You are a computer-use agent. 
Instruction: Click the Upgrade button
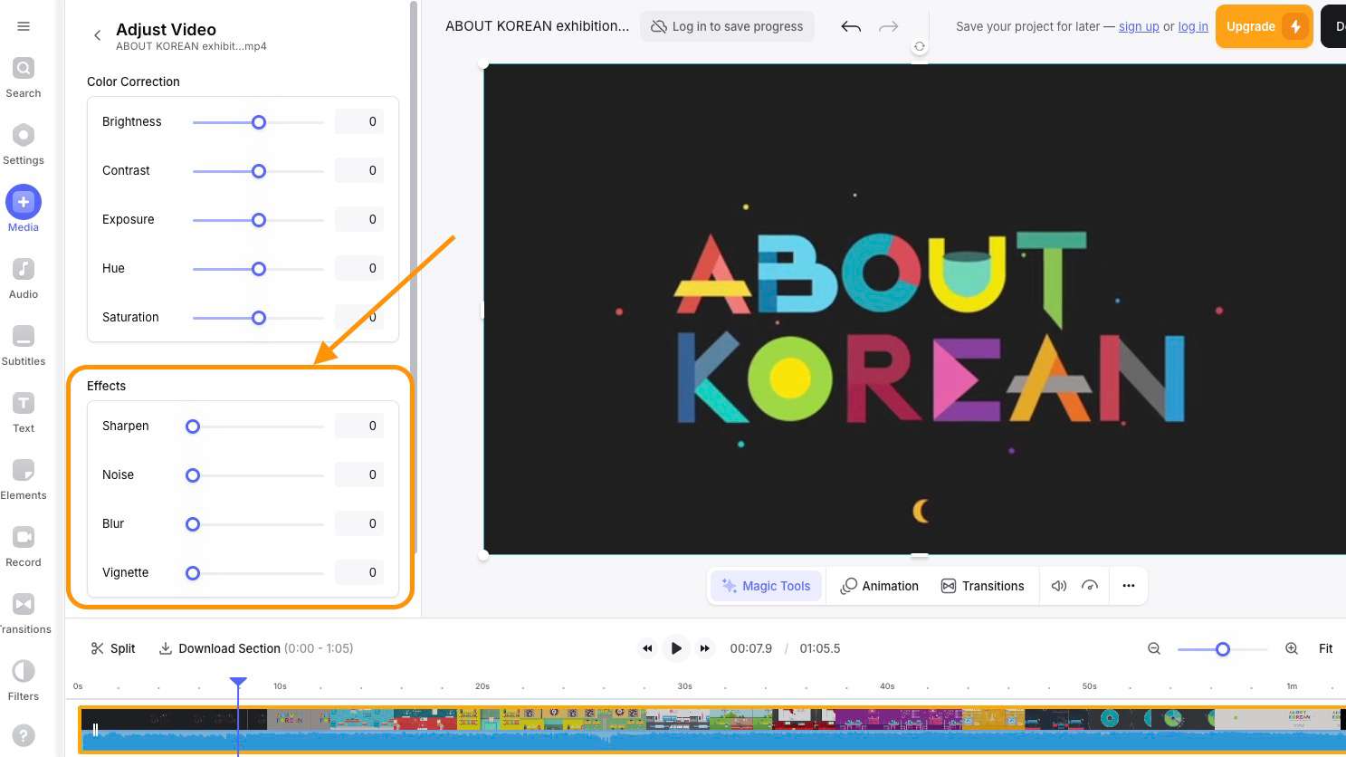(1264, 26)
